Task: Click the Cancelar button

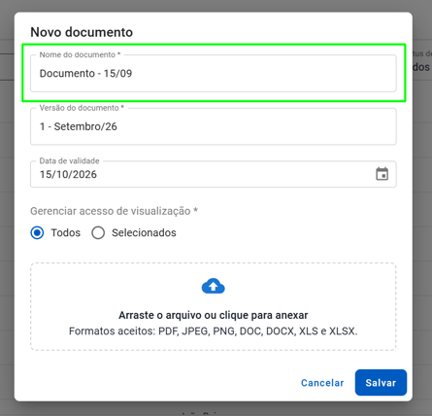Action: (322, 383)
